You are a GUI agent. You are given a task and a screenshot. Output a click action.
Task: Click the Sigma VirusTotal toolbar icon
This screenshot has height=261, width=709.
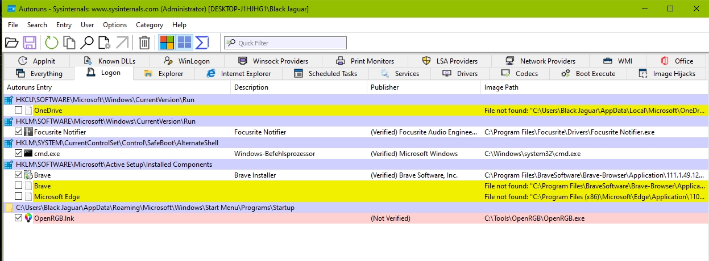pyautogui.click(x=202, y=43)
